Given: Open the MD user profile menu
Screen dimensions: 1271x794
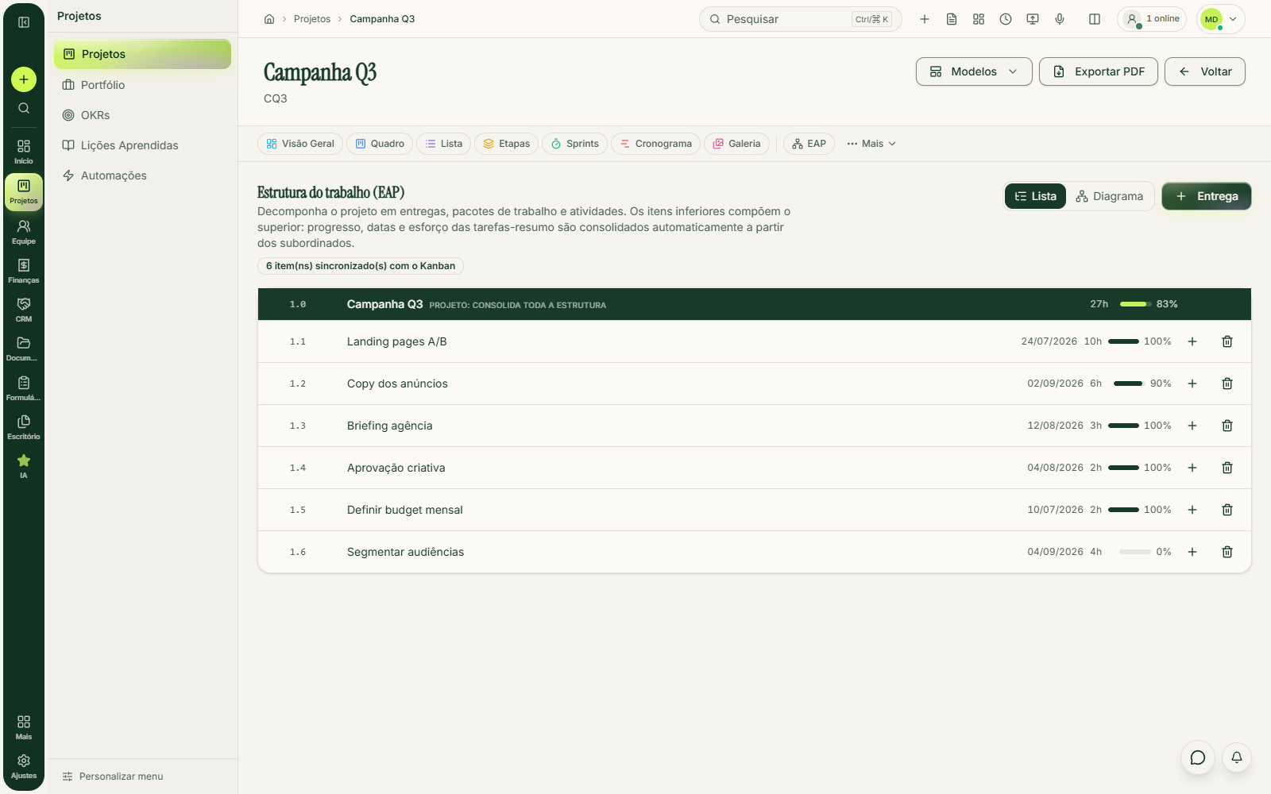Looking at the screenshot, I should pyautogui.click(x=1221, y=19).
